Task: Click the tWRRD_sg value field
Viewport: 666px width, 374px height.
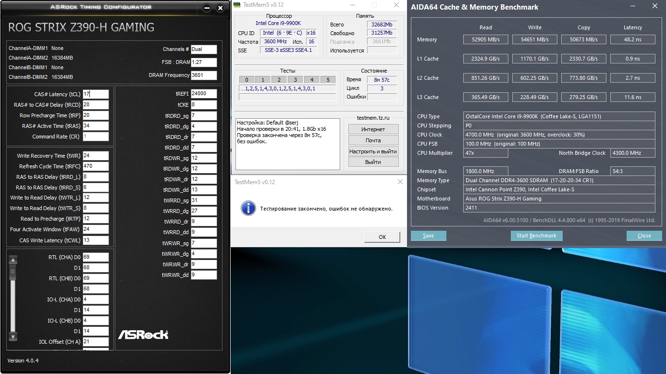Action: point(204,200)
